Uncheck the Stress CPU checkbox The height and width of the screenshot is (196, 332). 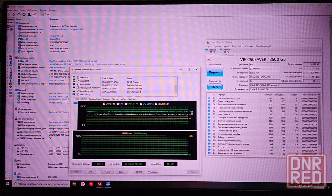[78, 77]
